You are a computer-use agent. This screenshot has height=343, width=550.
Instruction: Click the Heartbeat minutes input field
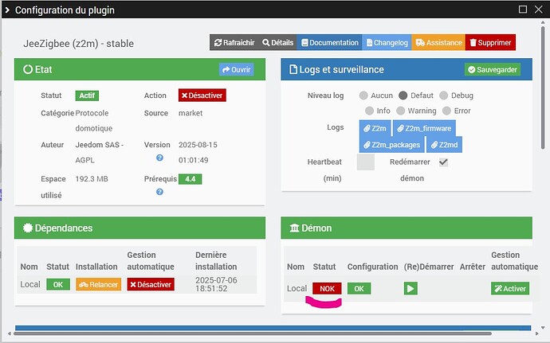tap(366, 162)
